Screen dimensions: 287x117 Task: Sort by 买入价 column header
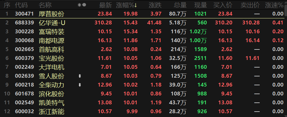coord(223,5)
